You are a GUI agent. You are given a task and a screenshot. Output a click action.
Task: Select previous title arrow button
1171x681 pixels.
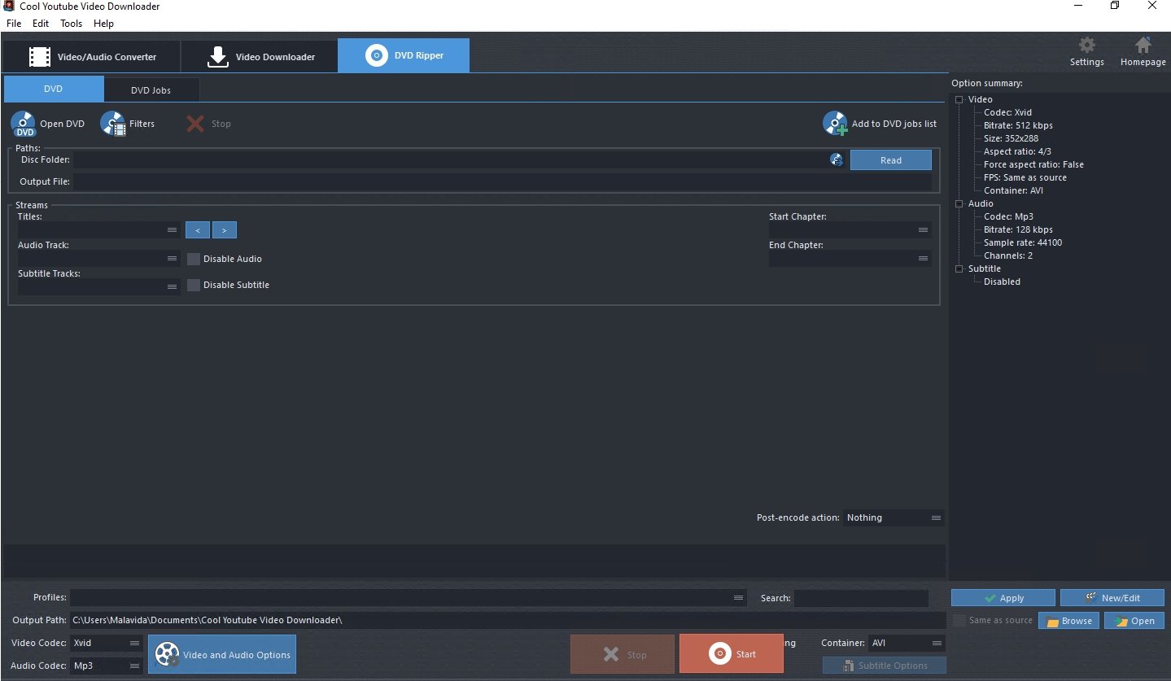pyautogui.click(x=197, y=230)
